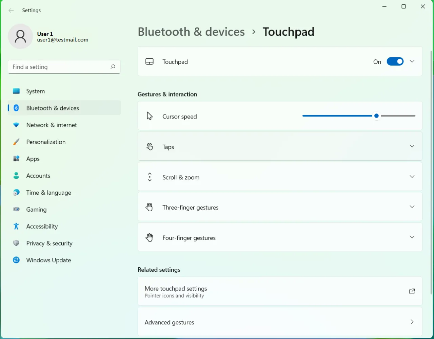Click the touchpad icon next to Touchpad label

pyautogui.click(x=150, y=61)
